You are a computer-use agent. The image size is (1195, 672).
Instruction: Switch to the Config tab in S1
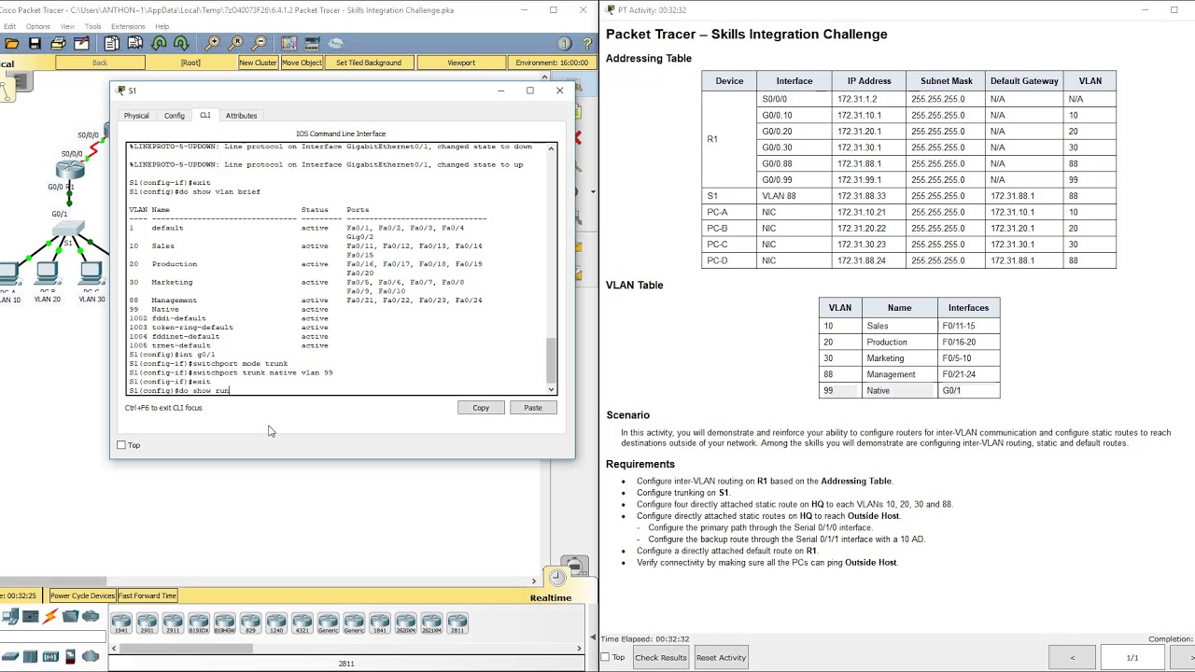175,116
